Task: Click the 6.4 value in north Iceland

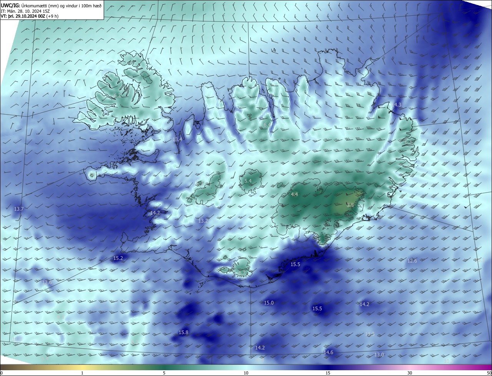Action: pos(267,125)
